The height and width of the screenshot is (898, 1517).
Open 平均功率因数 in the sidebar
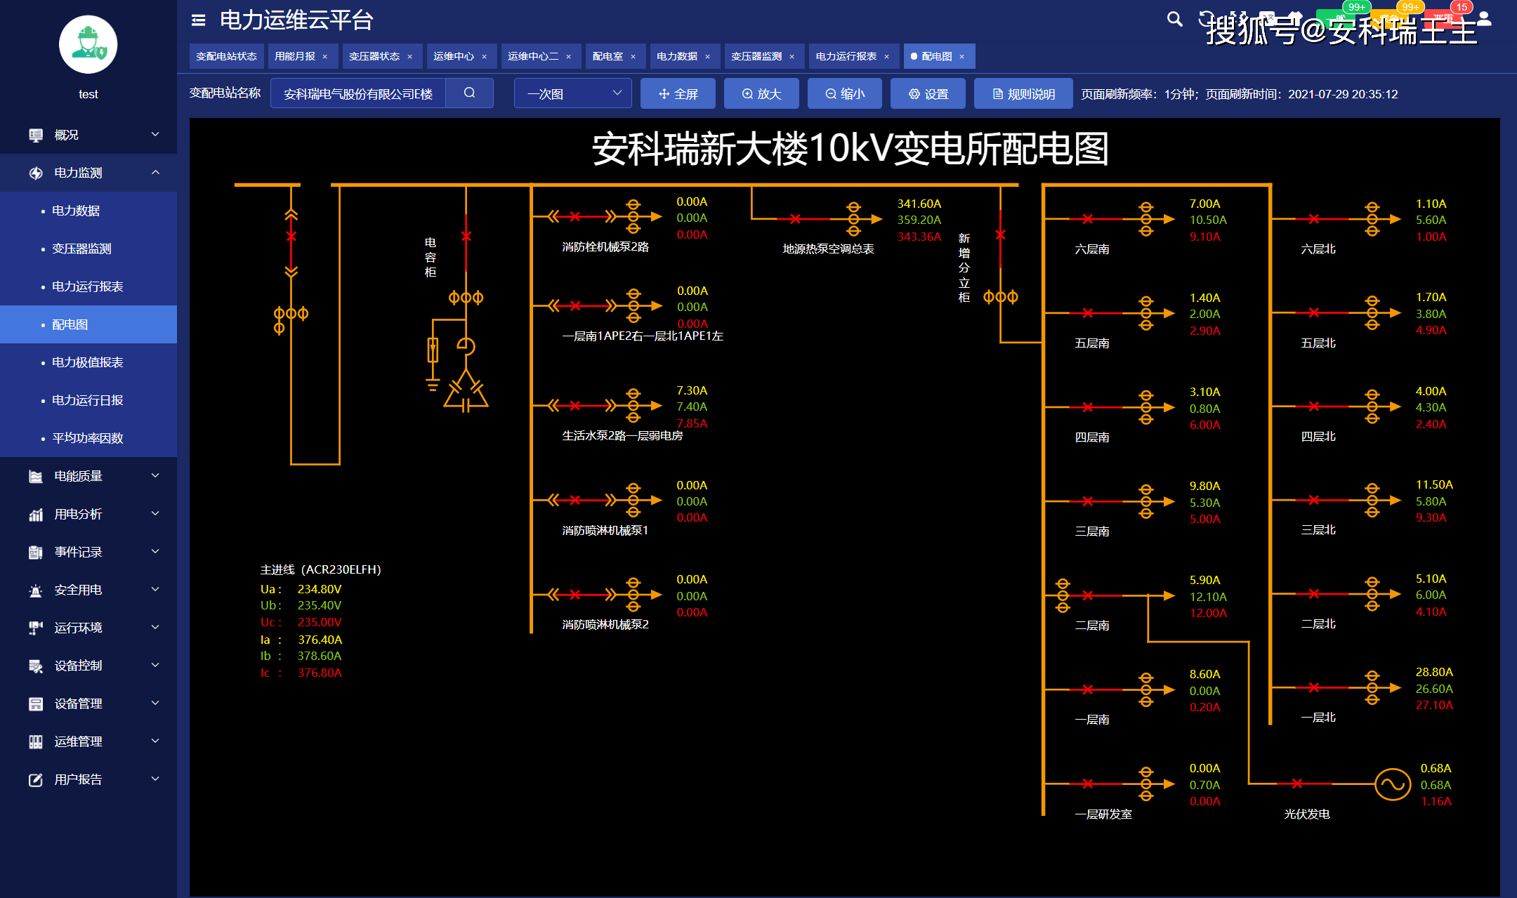[x=88, y=438]
